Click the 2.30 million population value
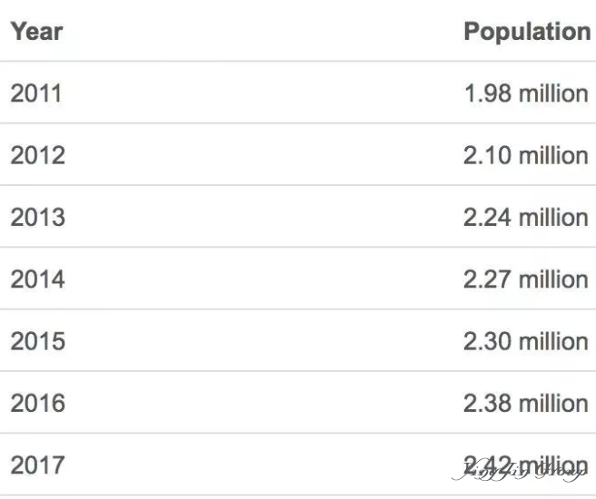This screenshot has width=596, height=499. (526, 341)
